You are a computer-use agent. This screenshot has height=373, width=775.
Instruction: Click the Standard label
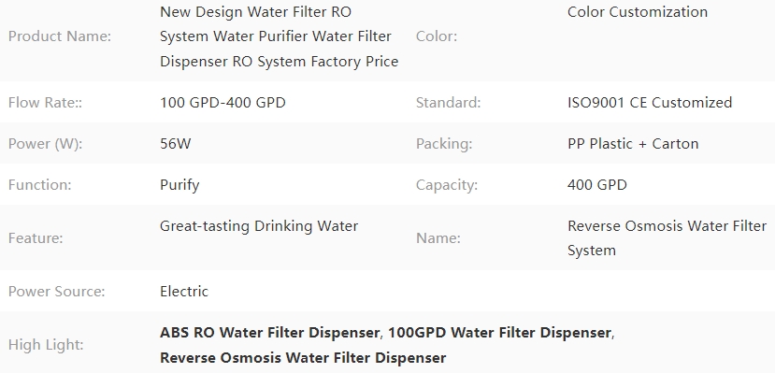point(449,102)
